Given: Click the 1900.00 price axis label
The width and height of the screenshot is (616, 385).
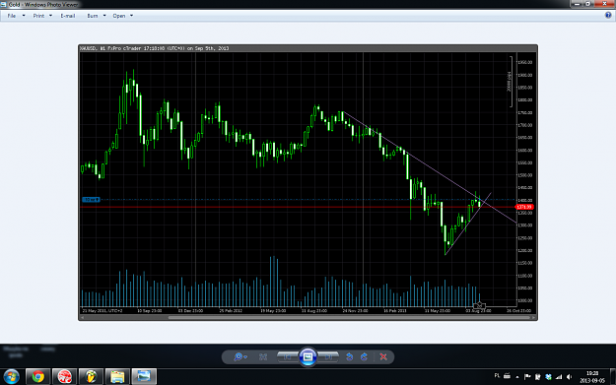Looking at the screenshot, I should (525, 75).
